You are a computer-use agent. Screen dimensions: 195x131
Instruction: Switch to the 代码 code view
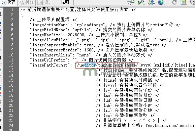click(x=8, y=2)
